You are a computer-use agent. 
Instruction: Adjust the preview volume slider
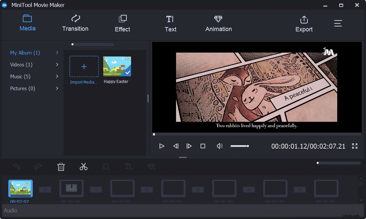coord(240,146)
